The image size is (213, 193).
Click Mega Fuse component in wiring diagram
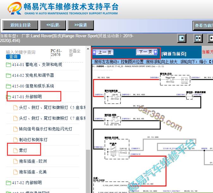[170, 80]
